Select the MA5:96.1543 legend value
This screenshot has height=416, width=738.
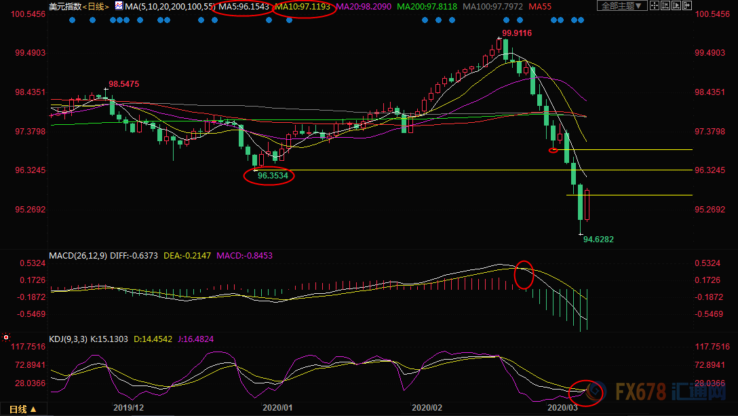[242, 7]
